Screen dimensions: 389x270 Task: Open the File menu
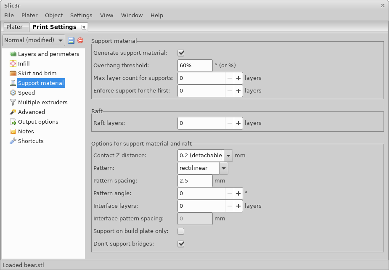point(9,16)
